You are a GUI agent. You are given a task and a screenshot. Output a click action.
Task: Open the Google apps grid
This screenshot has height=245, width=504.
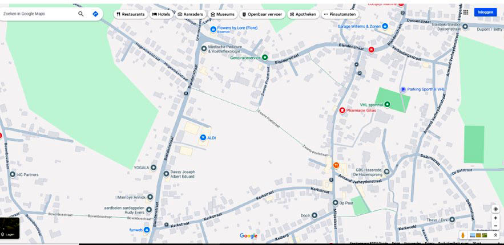[466, 12]
